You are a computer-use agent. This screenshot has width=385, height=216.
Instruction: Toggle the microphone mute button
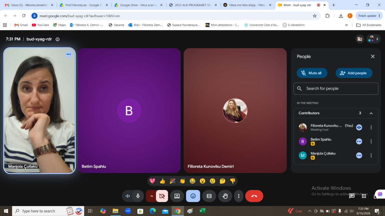click(138, 196)
